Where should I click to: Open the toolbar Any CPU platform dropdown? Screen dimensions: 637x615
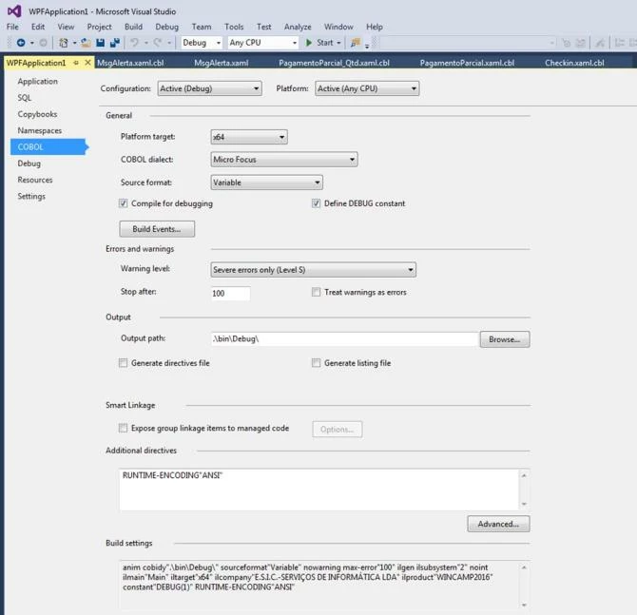pos(263,43)
